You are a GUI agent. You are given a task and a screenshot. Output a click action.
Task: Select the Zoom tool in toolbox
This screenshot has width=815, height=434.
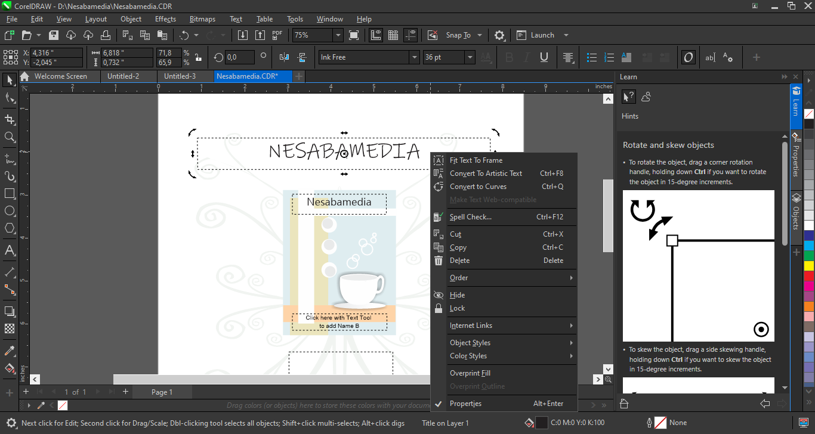[x=10, y=137]
